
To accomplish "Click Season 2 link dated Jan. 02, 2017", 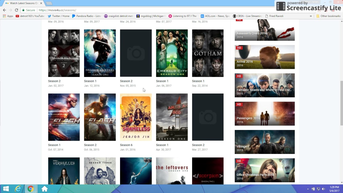I will coord(54,81).
